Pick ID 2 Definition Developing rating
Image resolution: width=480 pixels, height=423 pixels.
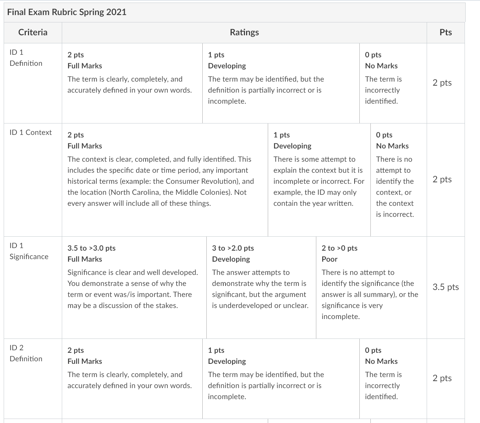pos(281,379)
